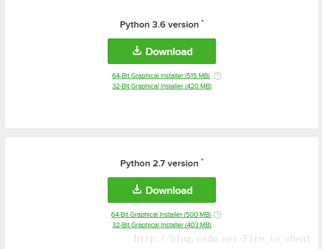This screenshot has height=249, width=322.
Task: Click the asterisk footnote after Python 2.7 version
Action: pos(202,160)
